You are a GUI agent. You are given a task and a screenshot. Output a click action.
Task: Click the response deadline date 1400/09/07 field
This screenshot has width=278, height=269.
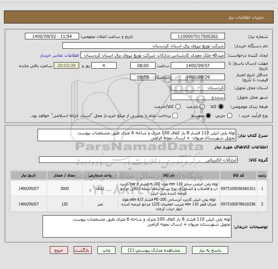[x=198, y=65]
